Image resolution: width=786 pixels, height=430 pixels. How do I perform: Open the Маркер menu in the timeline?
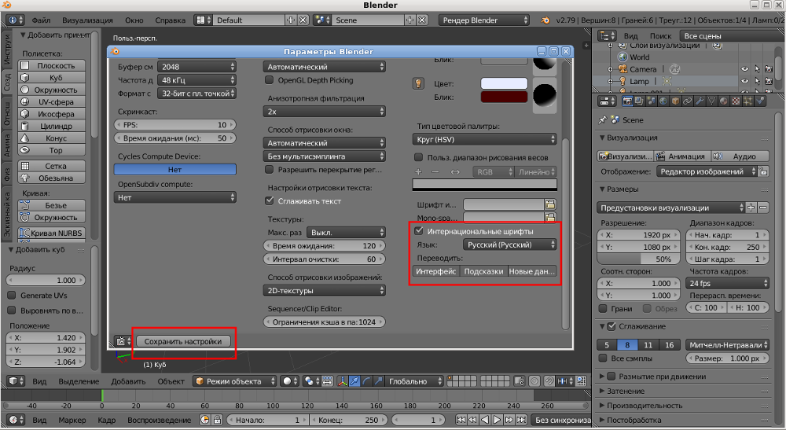[72, 420]
